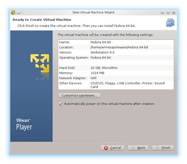Uncheck automatically power on after creation
187x164 pixels.
[60, 104]
